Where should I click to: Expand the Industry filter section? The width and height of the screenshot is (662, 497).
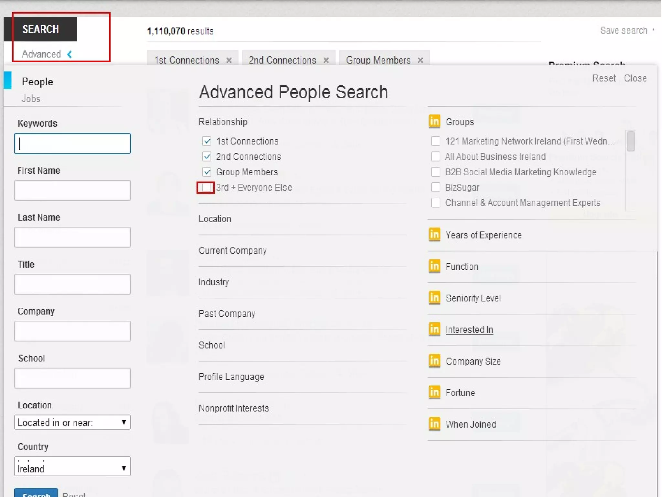(x=214, y=282)
